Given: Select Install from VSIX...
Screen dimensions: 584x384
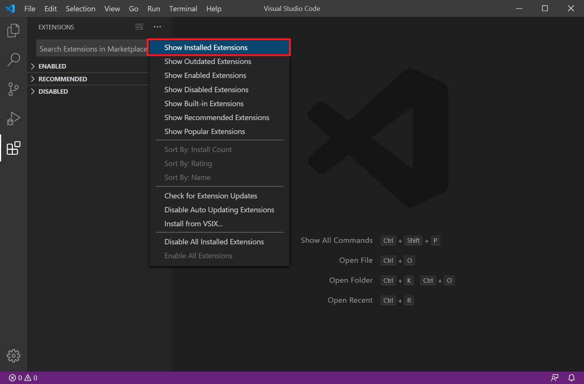Looking at the screenshot, I should pos(219,224).
